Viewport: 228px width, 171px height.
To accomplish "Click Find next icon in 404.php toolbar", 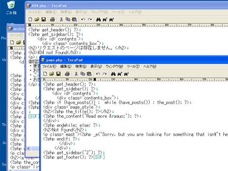I will [112, 19].
